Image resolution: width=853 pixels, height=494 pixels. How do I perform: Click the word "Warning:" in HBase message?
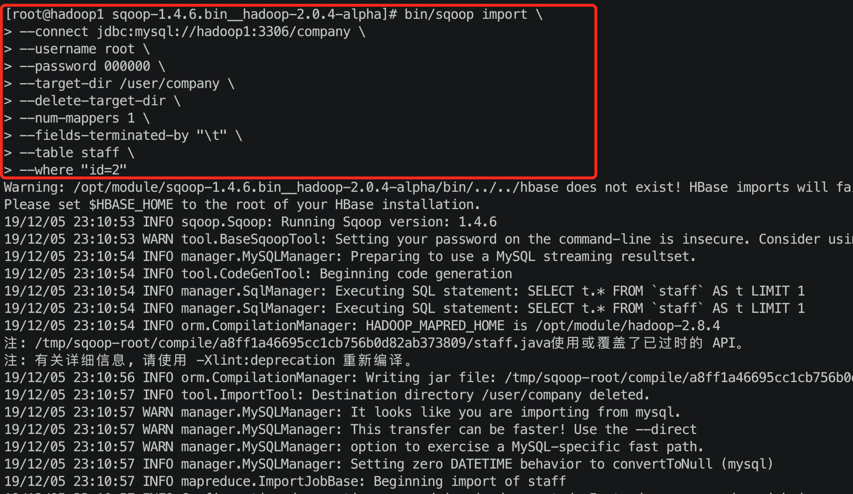point(34,187)
